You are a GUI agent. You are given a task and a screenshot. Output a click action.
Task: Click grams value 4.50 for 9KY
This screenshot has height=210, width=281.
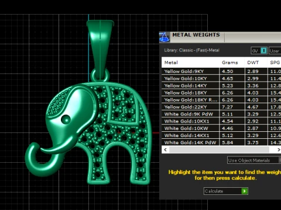[227, 71]
